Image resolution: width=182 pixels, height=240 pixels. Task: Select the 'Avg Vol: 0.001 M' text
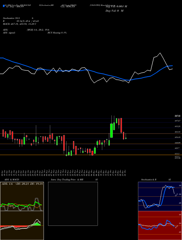click(x=116, y=7)
